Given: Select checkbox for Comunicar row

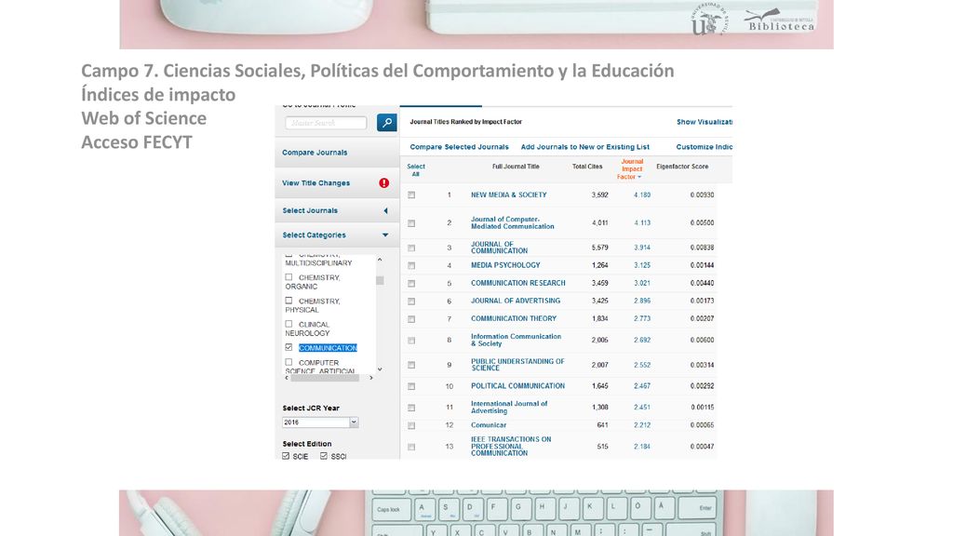Looking at the screenshot, I should pyautogui.click(x=411, y=426).
